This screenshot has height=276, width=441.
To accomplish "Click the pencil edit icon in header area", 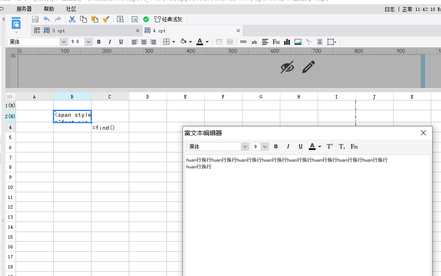I will pos(308,67).
